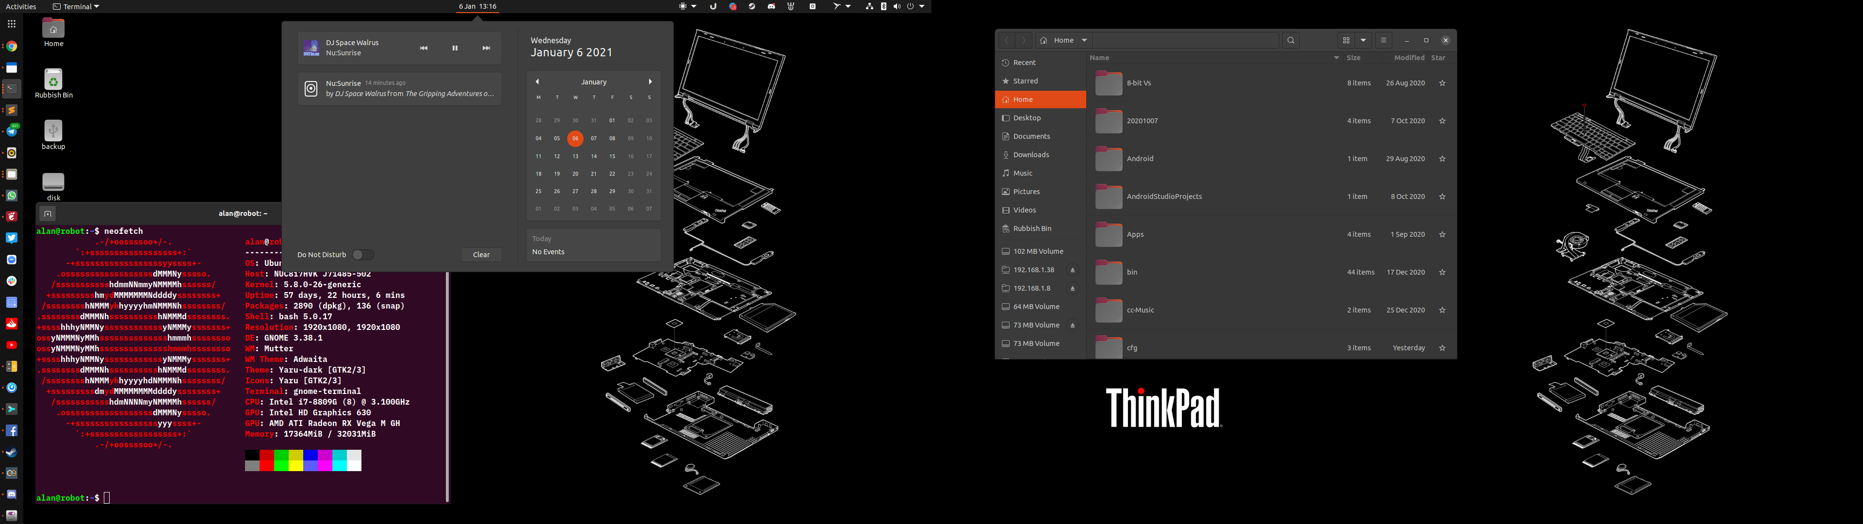Toggle grid view in Files window
Screen dimensions: 1863x524
point(1346,41)
